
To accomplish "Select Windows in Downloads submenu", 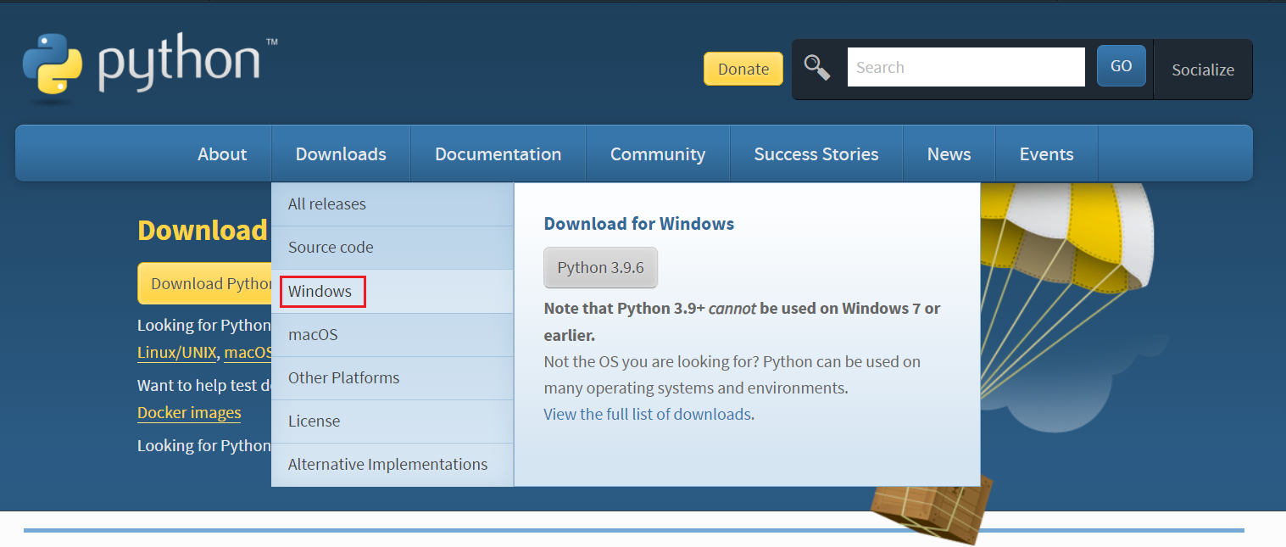I will point(392,291).
